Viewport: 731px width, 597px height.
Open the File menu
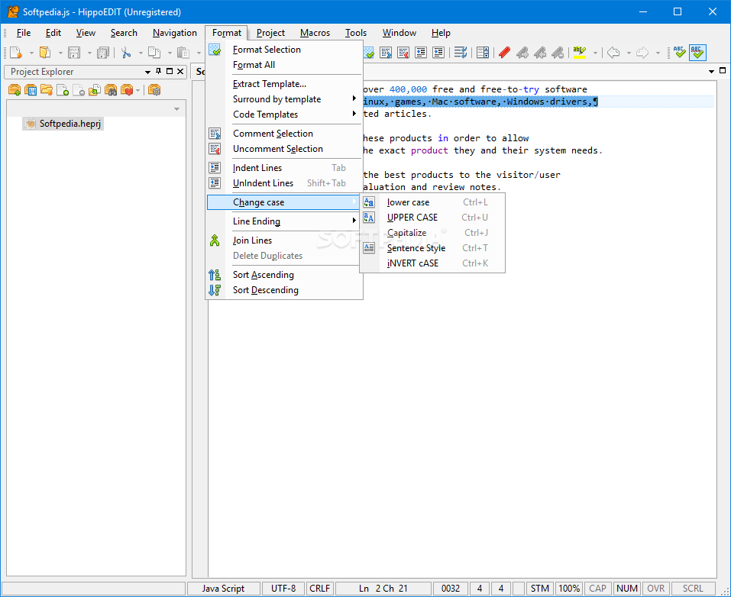click(24, 33)
